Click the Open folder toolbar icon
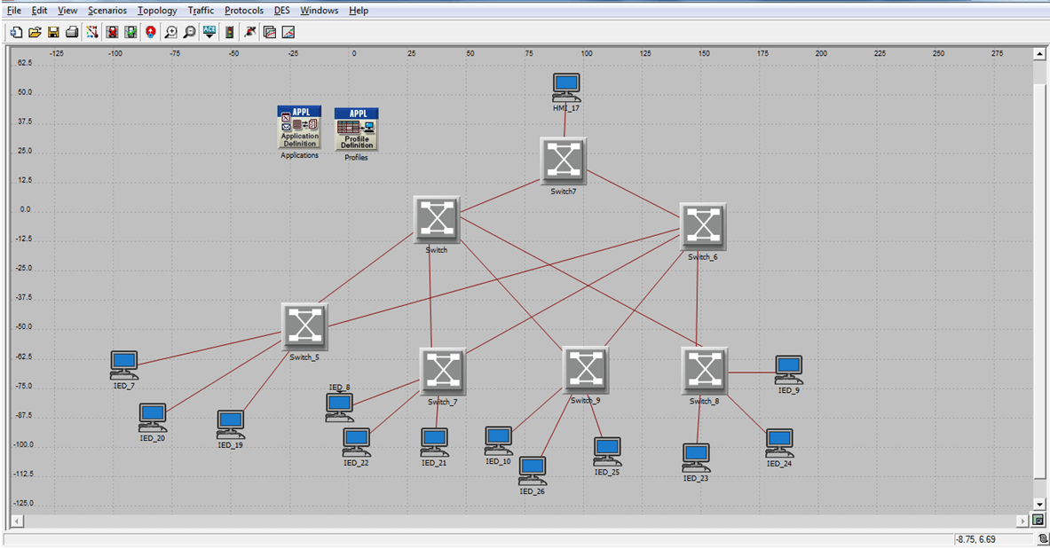 tap(35, 32)
